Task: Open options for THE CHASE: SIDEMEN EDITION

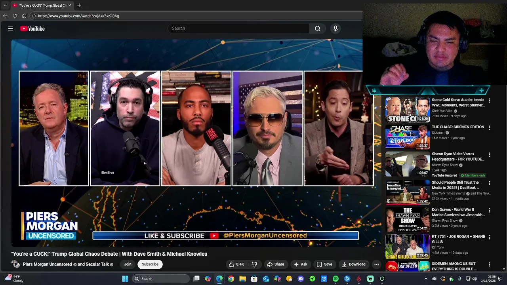Action: pyautogui.click(x=489, y=127)
